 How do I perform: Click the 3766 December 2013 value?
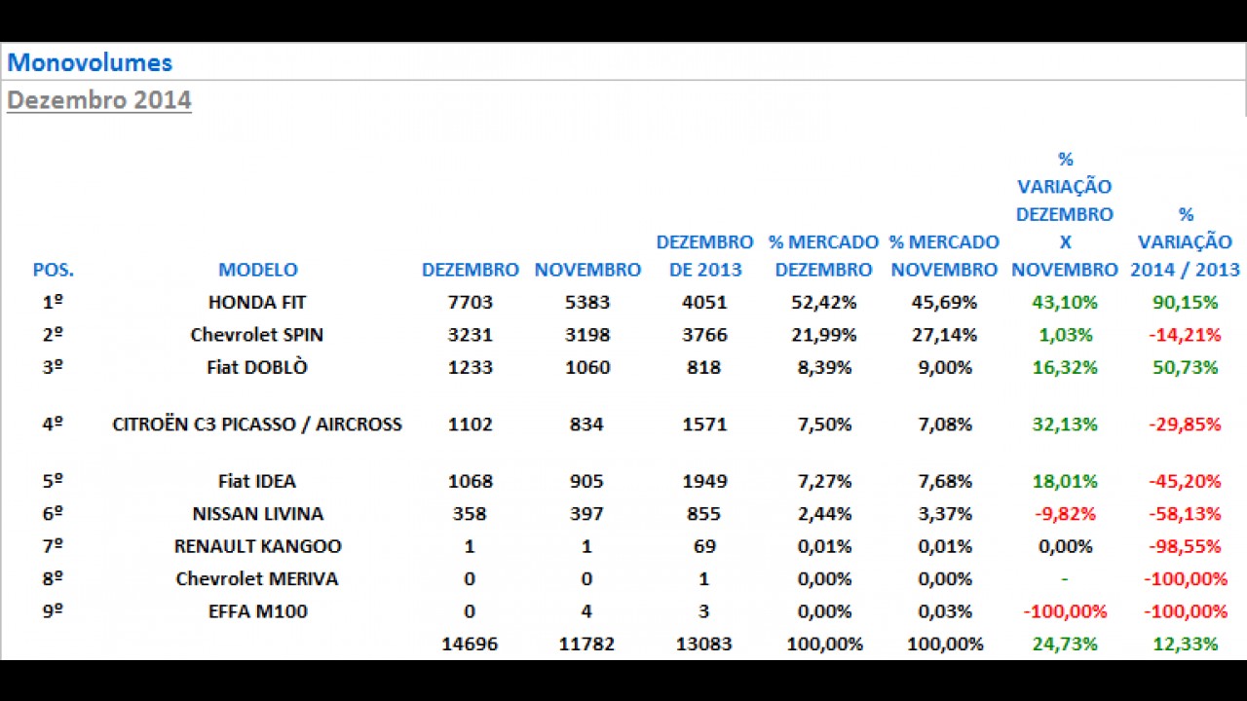click(x=703, y=335)
